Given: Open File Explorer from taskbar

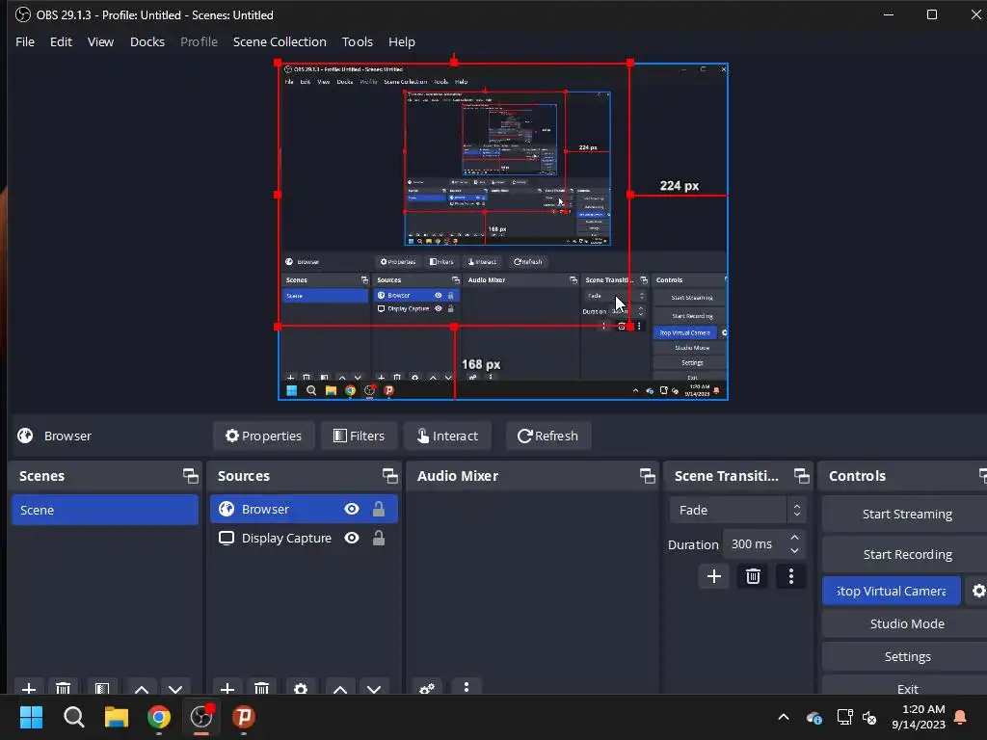Looking at the screenshot, I should click(x=117, y=717).
